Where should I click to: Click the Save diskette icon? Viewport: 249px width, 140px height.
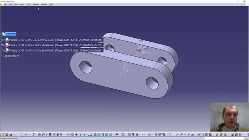(7, 135)
